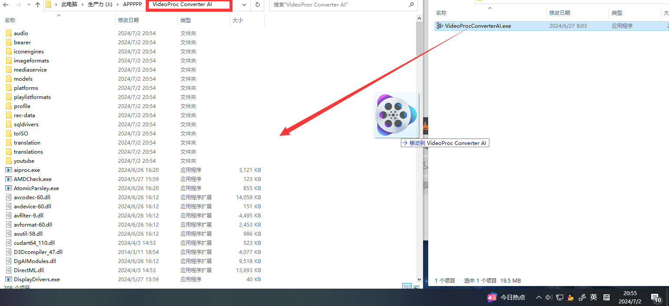669x306 pixels.
Task: Open the 今日热点 taskbar news widget
Action: pyautogui.click(x=506, y=297)
